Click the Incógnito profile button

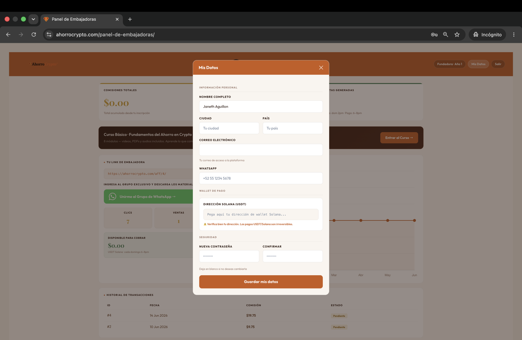(x=487, y=35)
